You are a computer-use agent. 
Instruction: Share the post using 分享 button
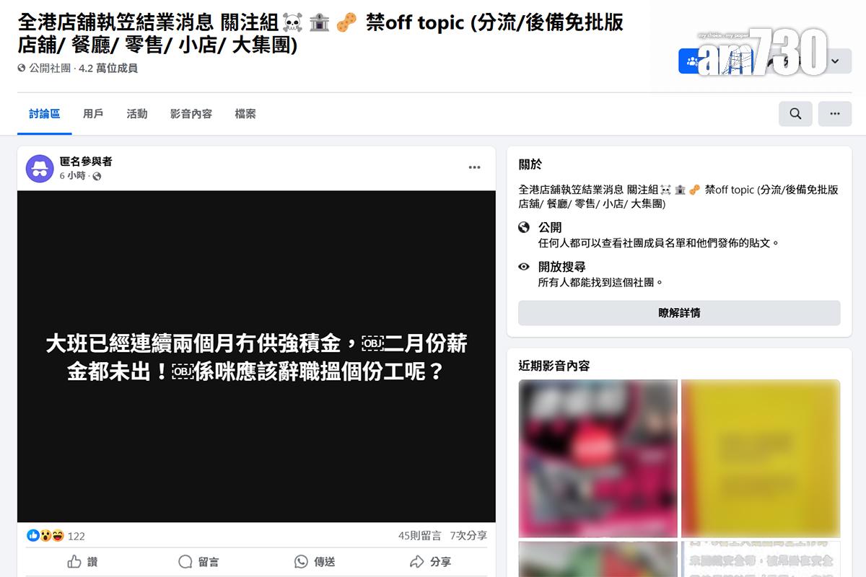click(430, 562)
